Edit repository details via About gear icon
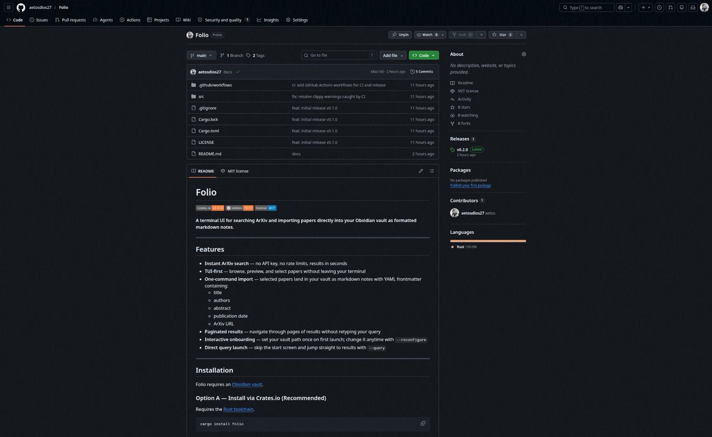The image size is (712, 437). click(x=523, y=54)
